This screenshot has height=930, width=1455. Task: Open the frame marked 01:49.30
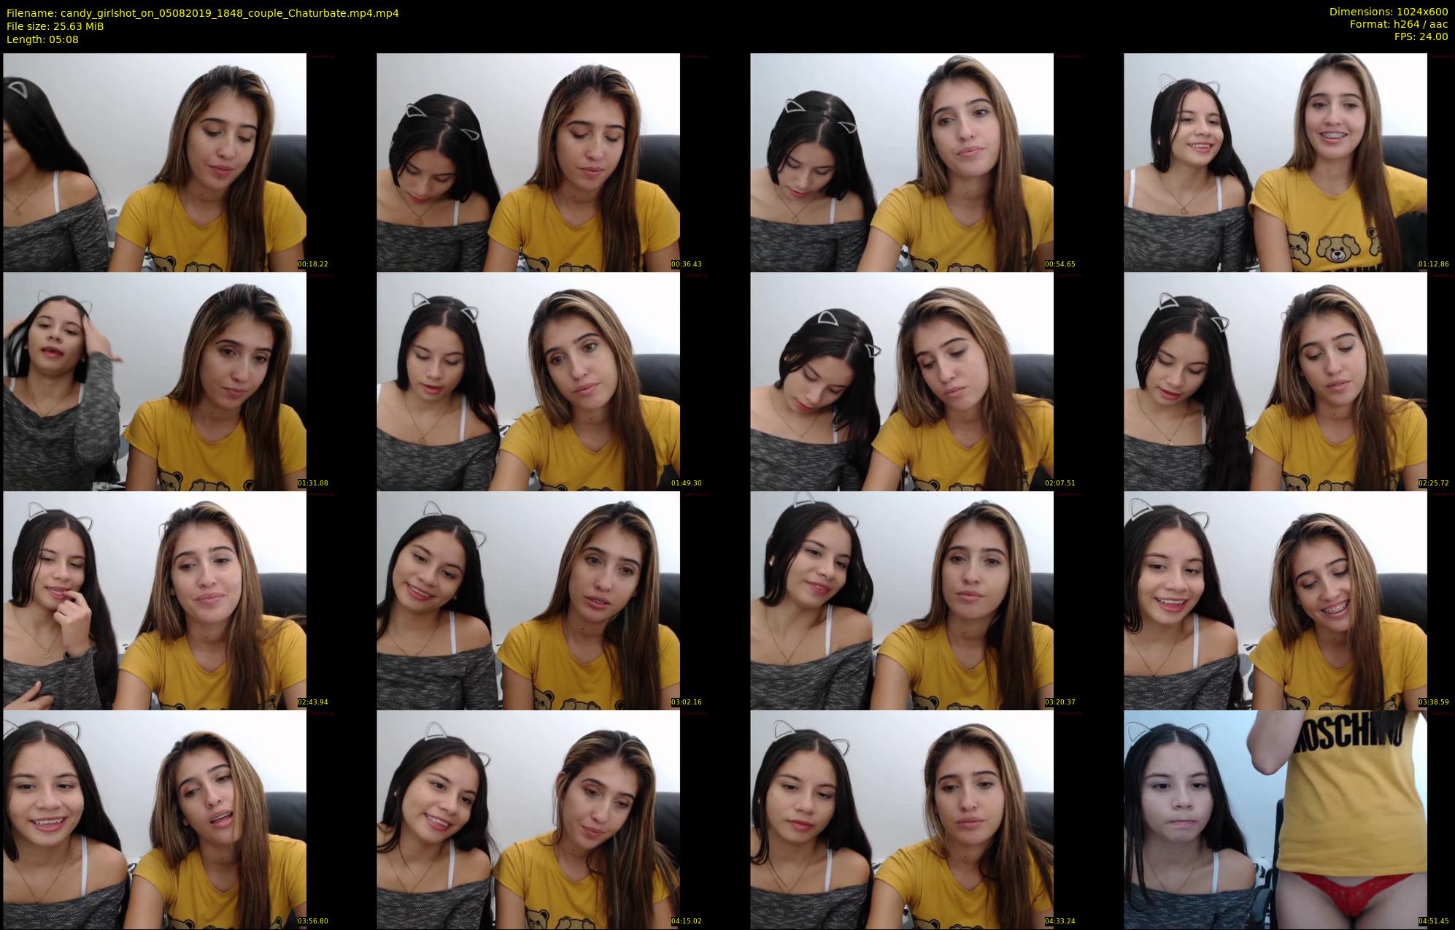528,381
